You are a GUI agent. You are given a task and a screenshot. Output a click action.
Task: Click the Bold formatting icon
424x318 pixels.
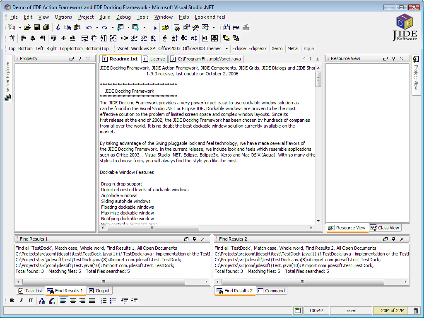click(x=12, y=301)
